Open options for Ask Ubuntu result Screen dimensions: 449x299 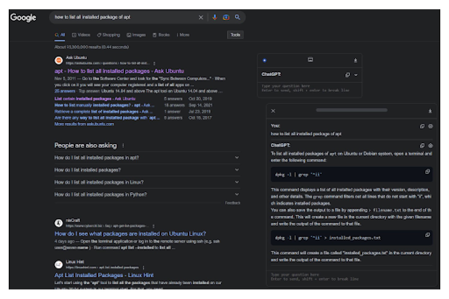[154, 63]
